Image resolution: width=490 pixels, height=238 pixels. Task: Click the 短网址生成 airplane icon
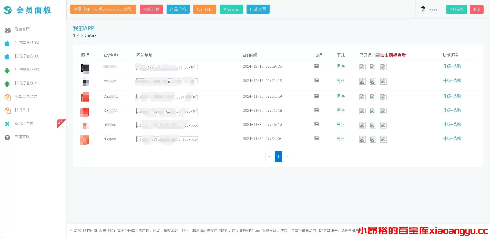tap(7, 124)
